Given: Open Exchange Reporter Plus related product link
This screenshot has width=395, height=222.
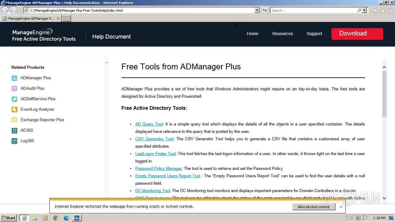Looking at the screenshot, I should (42, 120).
